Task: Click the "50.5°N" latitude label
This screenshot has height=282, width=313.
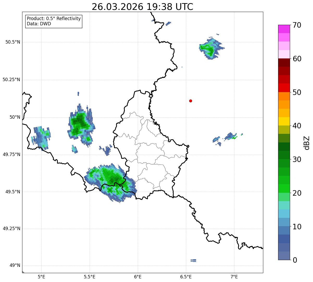Action: click(13, 42)
